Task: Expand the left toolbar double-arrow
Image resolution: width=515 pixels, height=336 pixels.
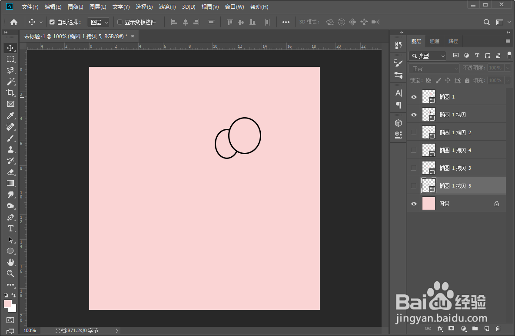Action: click(x=6, y=33)
